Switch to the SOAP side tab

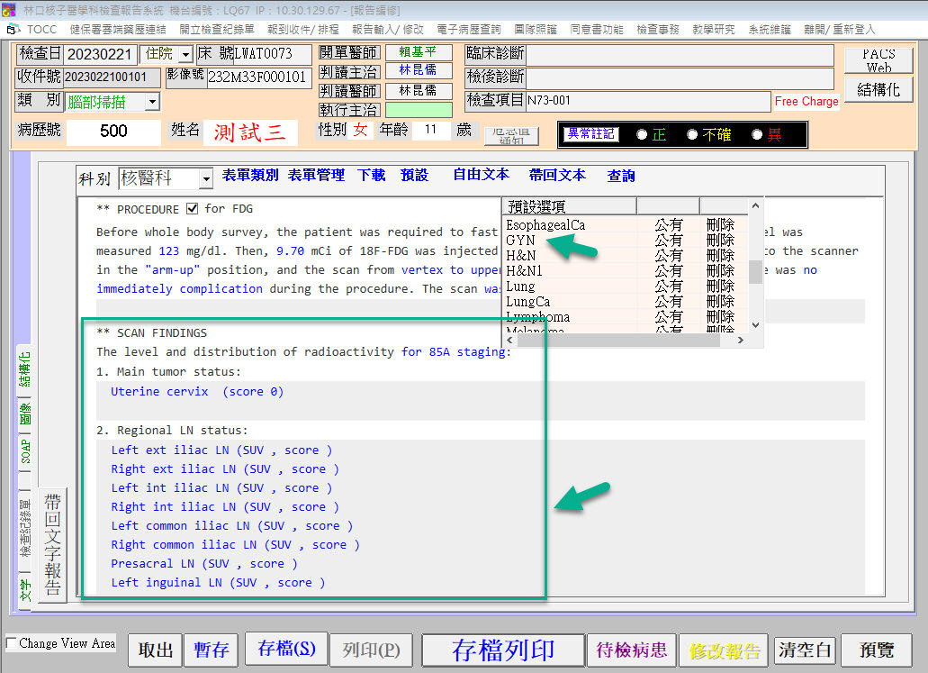point(25,450)
